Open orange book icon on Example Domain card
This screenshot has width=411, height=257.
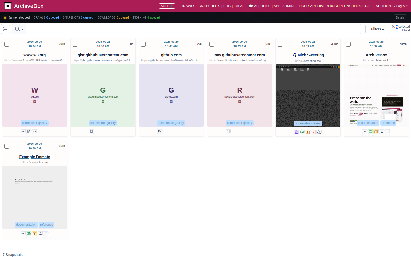34,233
